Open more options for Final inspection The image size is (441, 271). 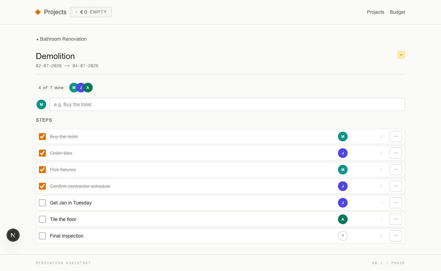click(396, 236)
